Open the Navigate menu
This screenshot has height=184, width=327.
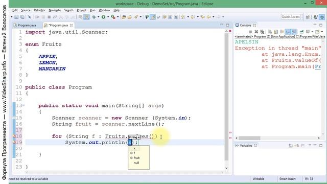coord(55,10)
